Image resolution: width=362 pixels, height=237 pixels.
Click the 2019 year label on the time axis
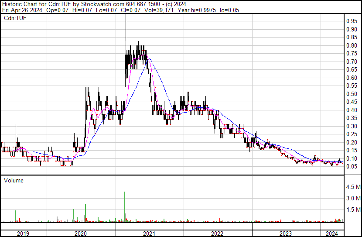pos(23,234)
